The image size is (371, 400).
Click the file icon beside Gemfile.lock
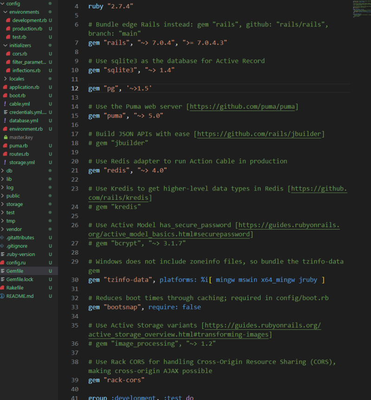(2, 279)
